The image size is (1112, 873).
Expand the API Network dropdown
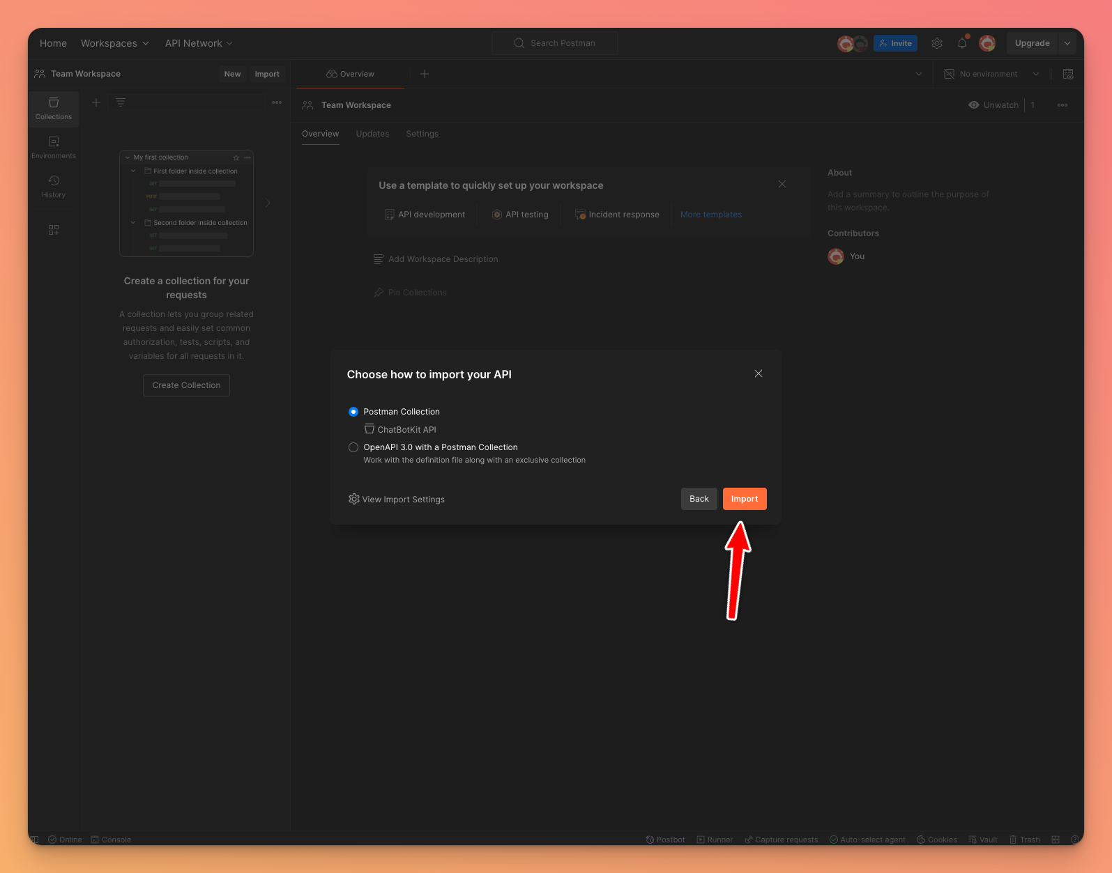click(x=199, y=43)
